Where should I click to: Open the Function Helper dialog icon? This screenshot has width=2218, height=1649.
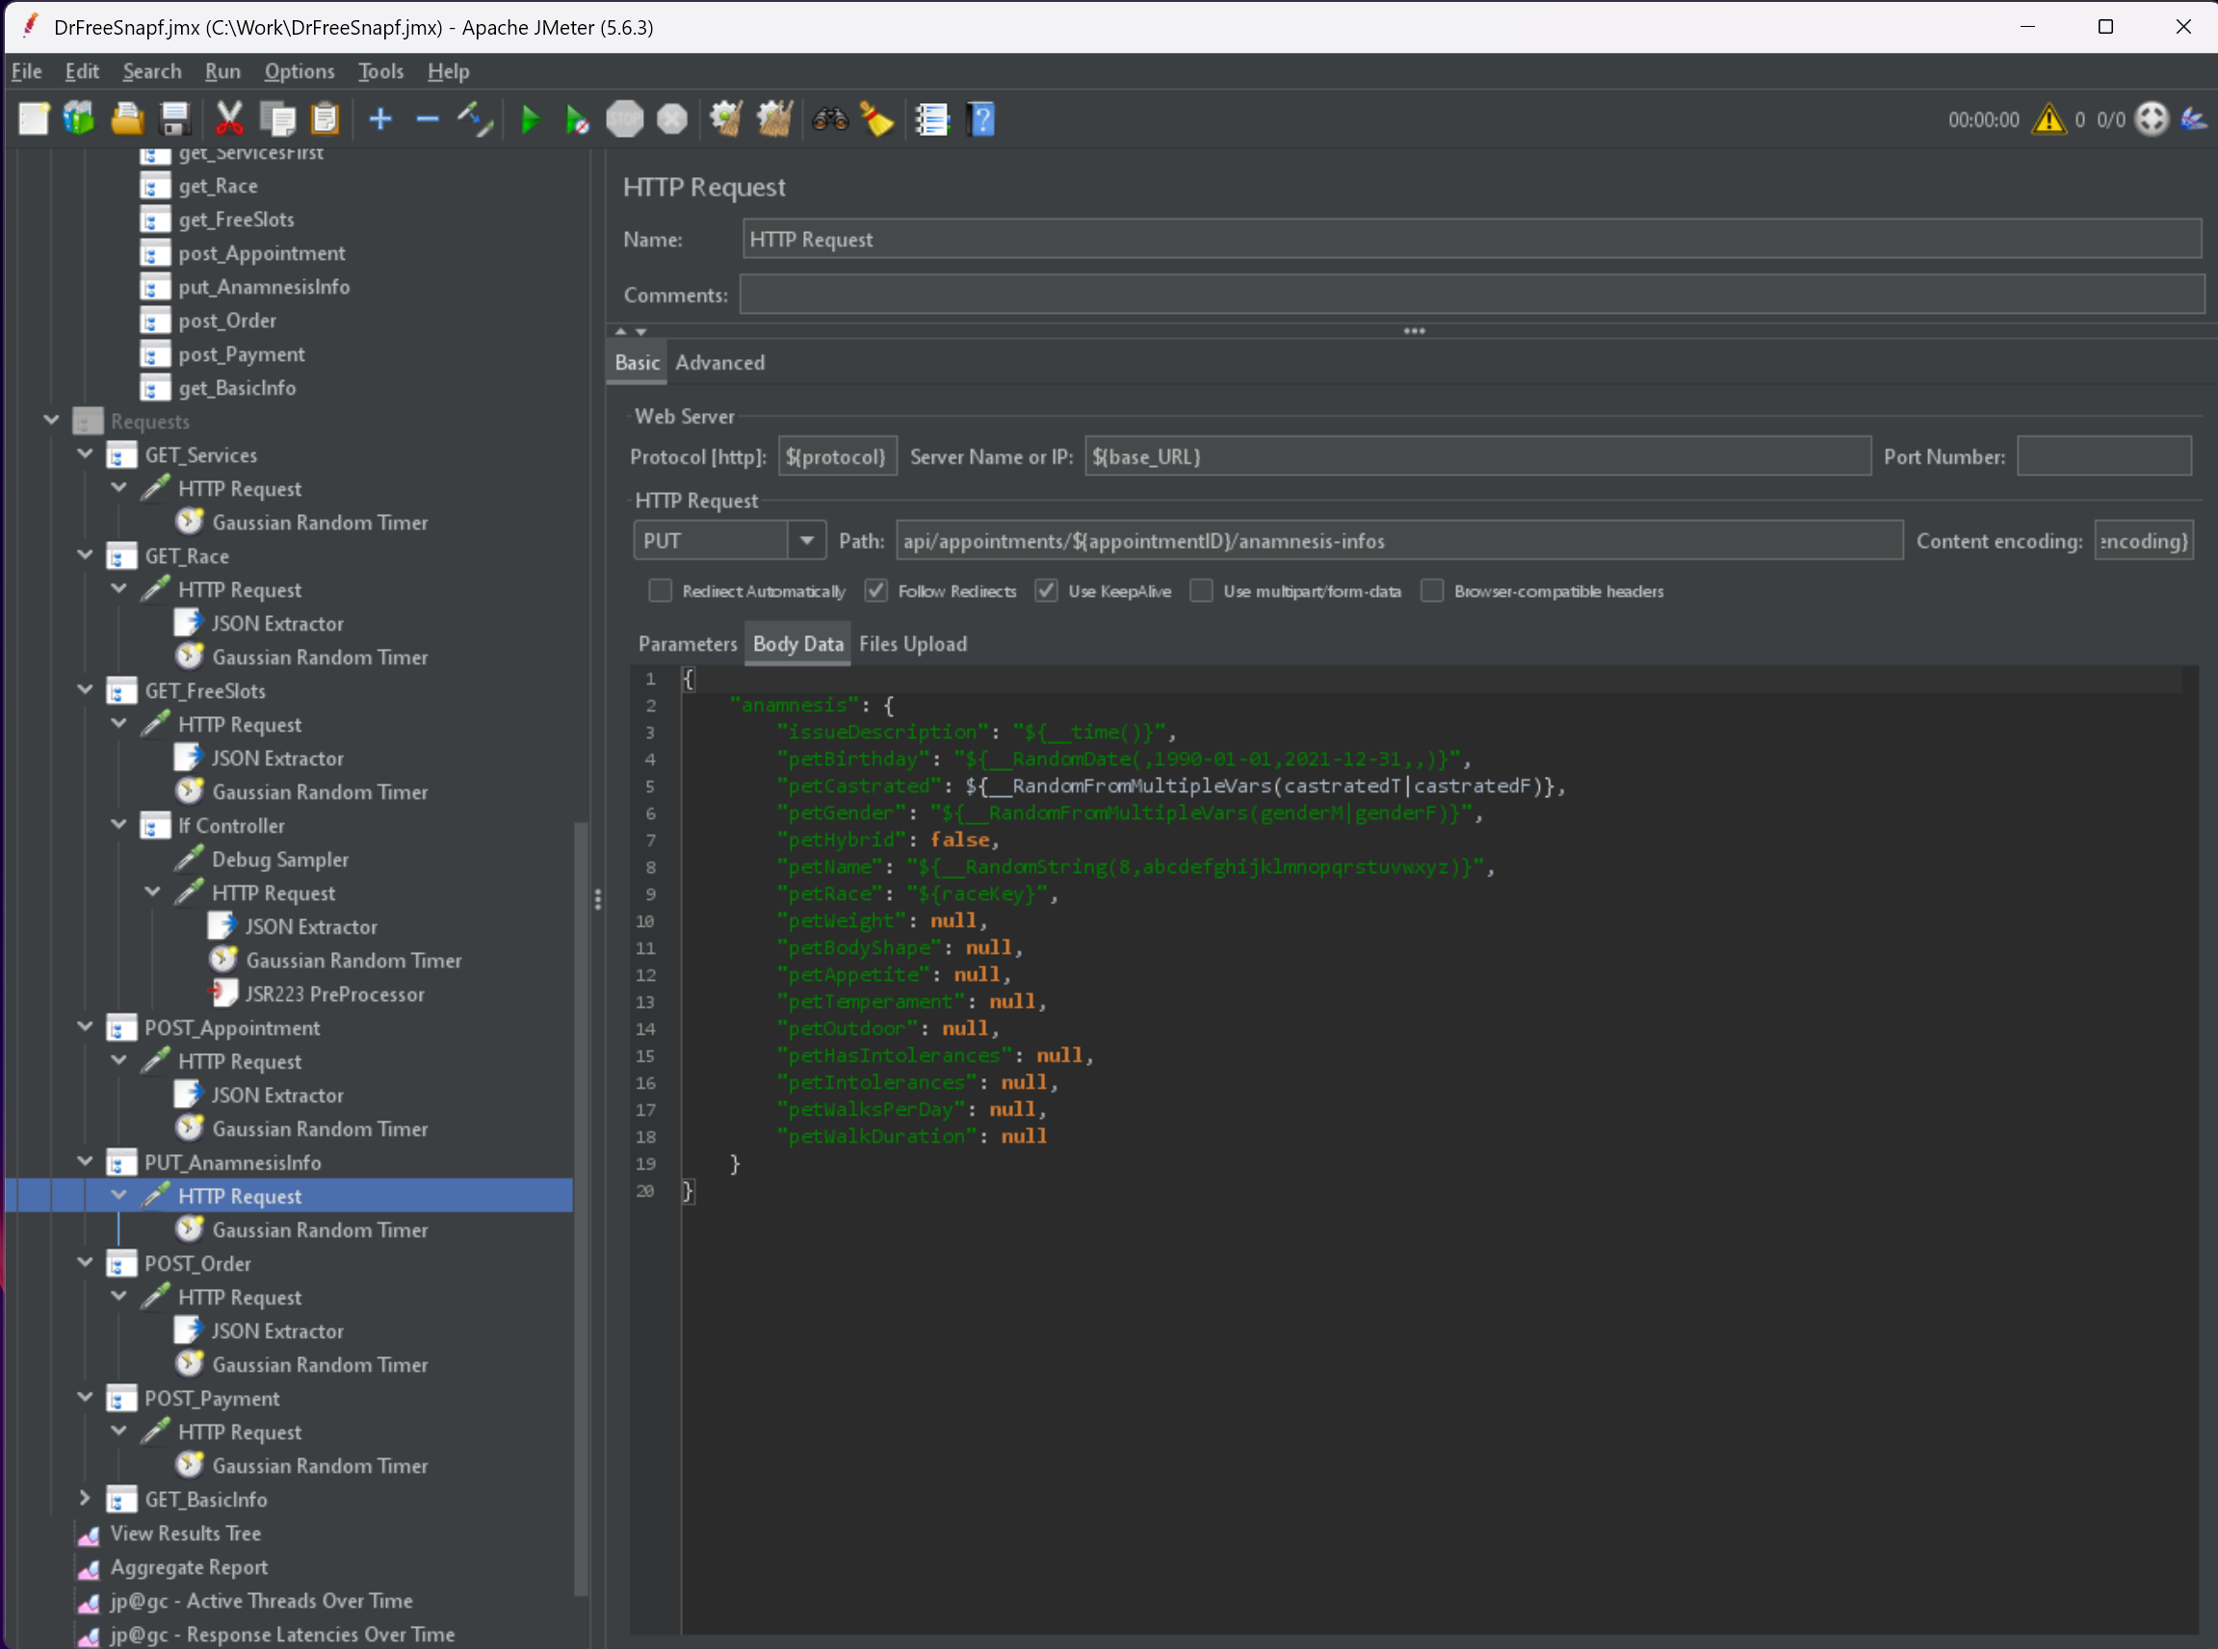[931, 118]
